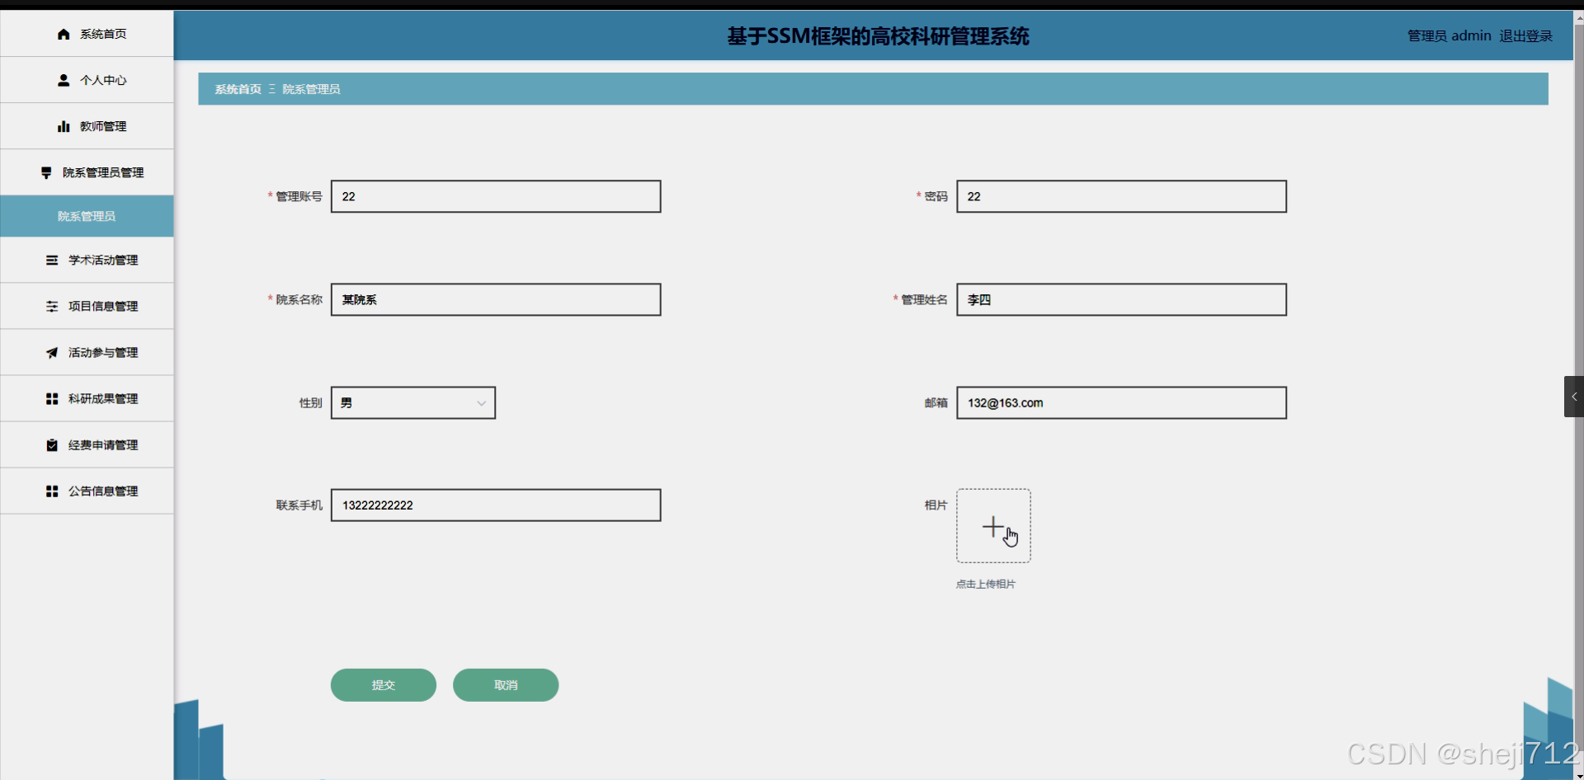
Task: Select the 项目信息管理 sliders icon
Action: coord(52,306)
